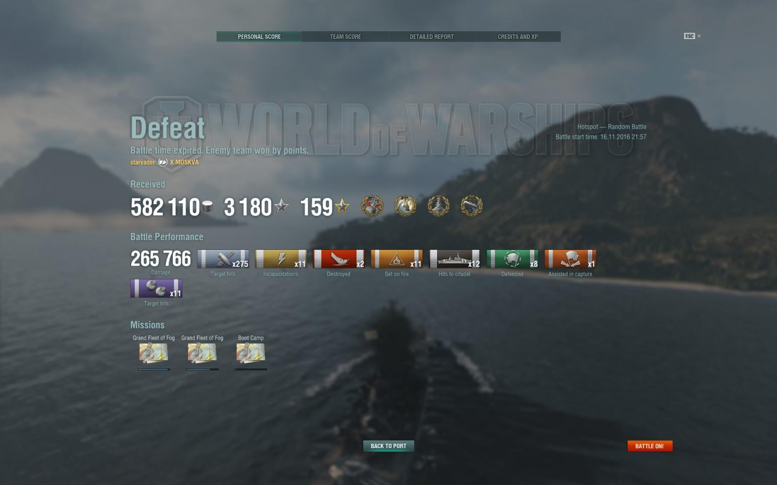Select the Hits to citadel ribbon

point(455,259)
